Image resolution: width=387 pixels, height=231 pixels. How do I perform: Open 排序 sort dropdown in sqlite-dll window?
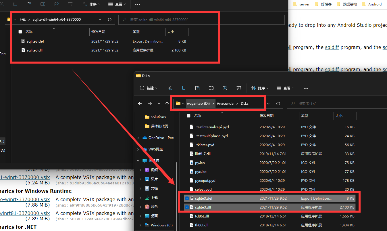(91, 4)
